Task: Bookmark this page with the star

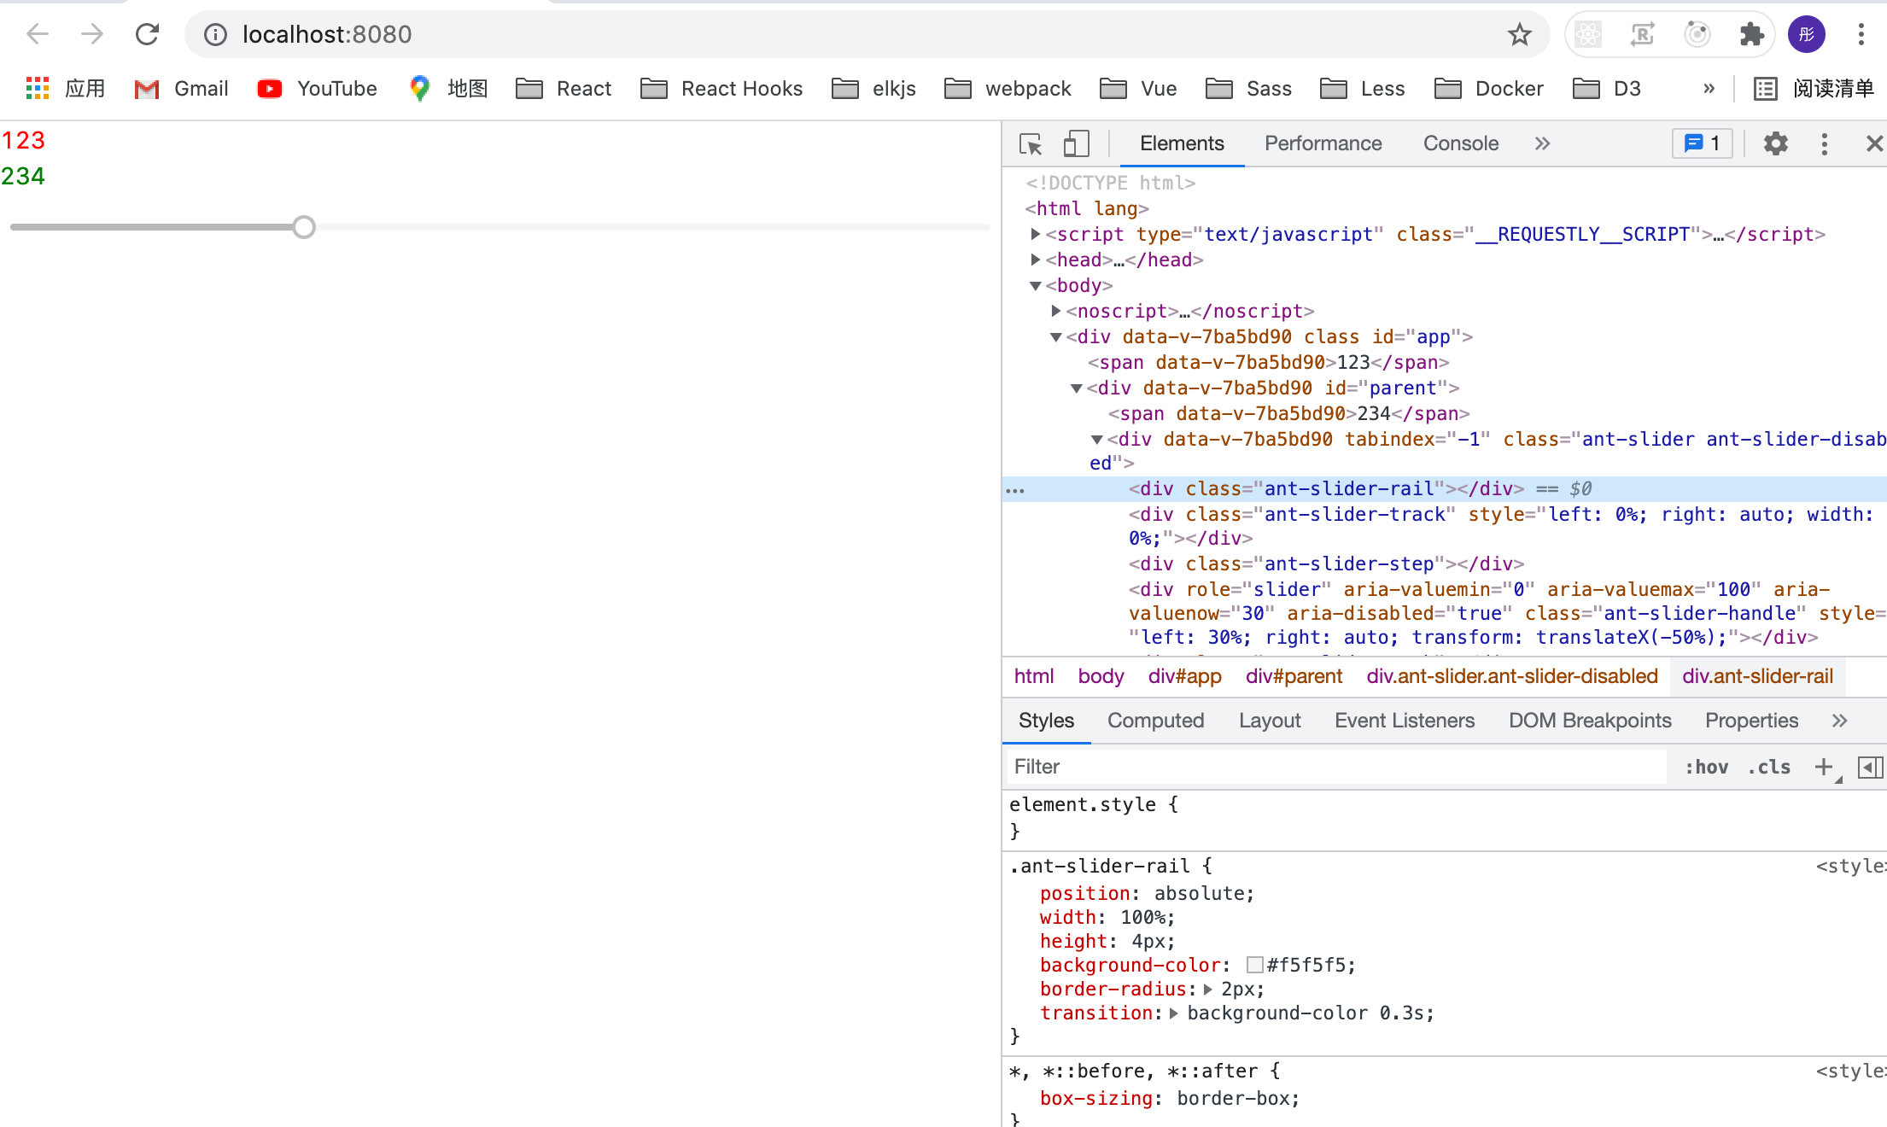Action: coord(1519,34)
